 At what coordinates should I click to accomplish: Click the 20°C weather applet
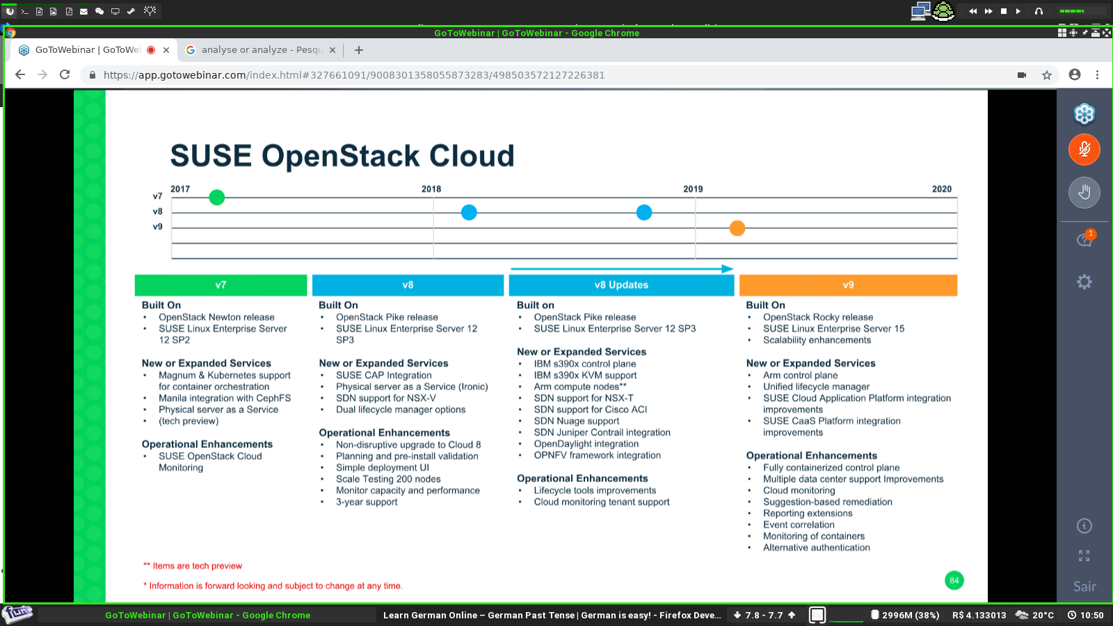tap(1035, 615)
